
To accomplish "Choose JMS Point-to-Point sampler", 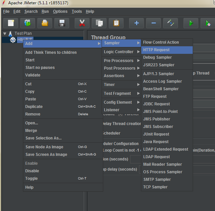I will point(167,112).
